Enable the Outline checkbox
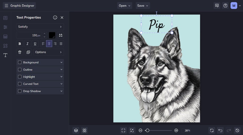This screenshot has width=243, height=135. click(20, 69)
